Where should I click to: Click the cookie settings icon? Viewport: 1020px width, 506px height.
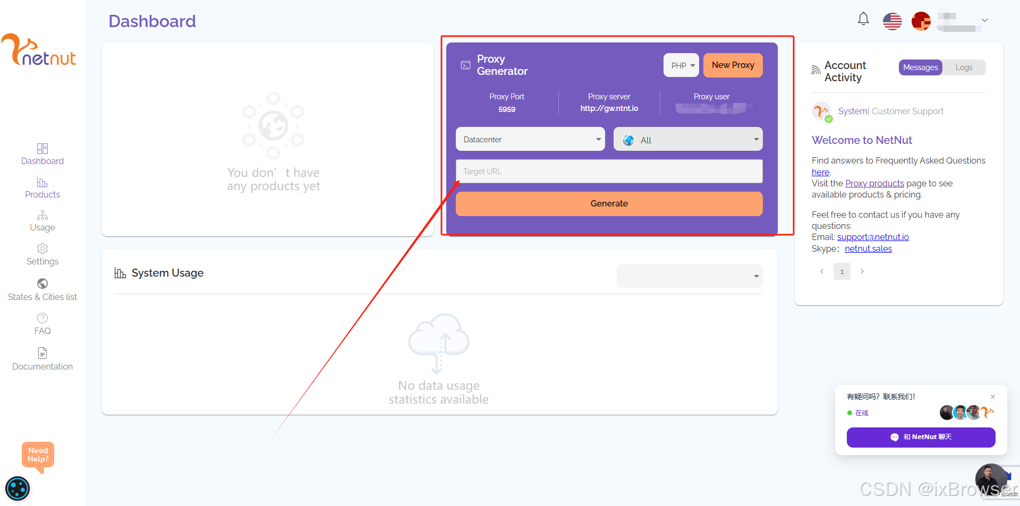point(18,488)
